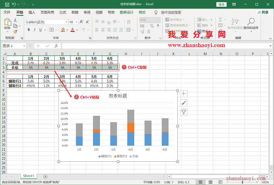Click the Sign in button in title bar

(221, 4)
